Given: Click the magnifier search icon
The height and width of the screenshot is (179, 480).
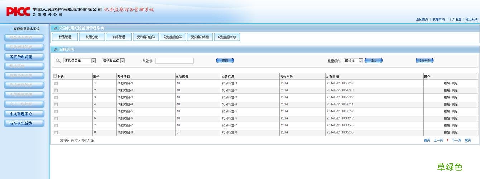Looking at the screenshot, I should coord(58,61).
